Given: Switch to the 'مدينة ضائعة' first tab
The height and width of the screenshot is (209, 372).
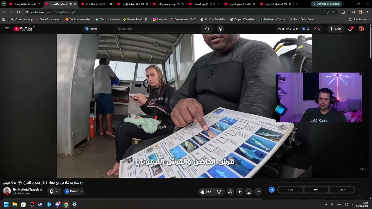Looking at the screenshot, I should [25, 4].
